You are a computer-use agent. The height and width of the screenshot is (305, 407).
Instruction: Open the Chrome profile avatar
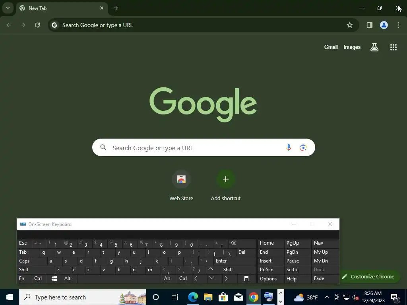pyautogui.click(x=384, y=25)
